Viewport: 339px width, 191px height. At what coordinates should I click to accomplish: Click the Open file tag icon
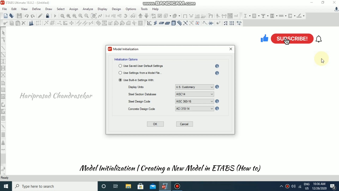(x=12, y=16)
